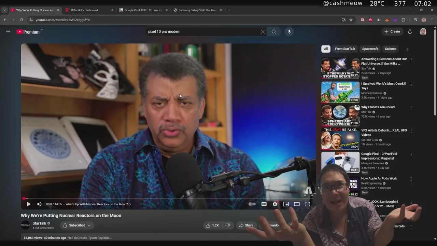Open YouTube notifications bell
437x246 pixels.
[x=410, y=31]
